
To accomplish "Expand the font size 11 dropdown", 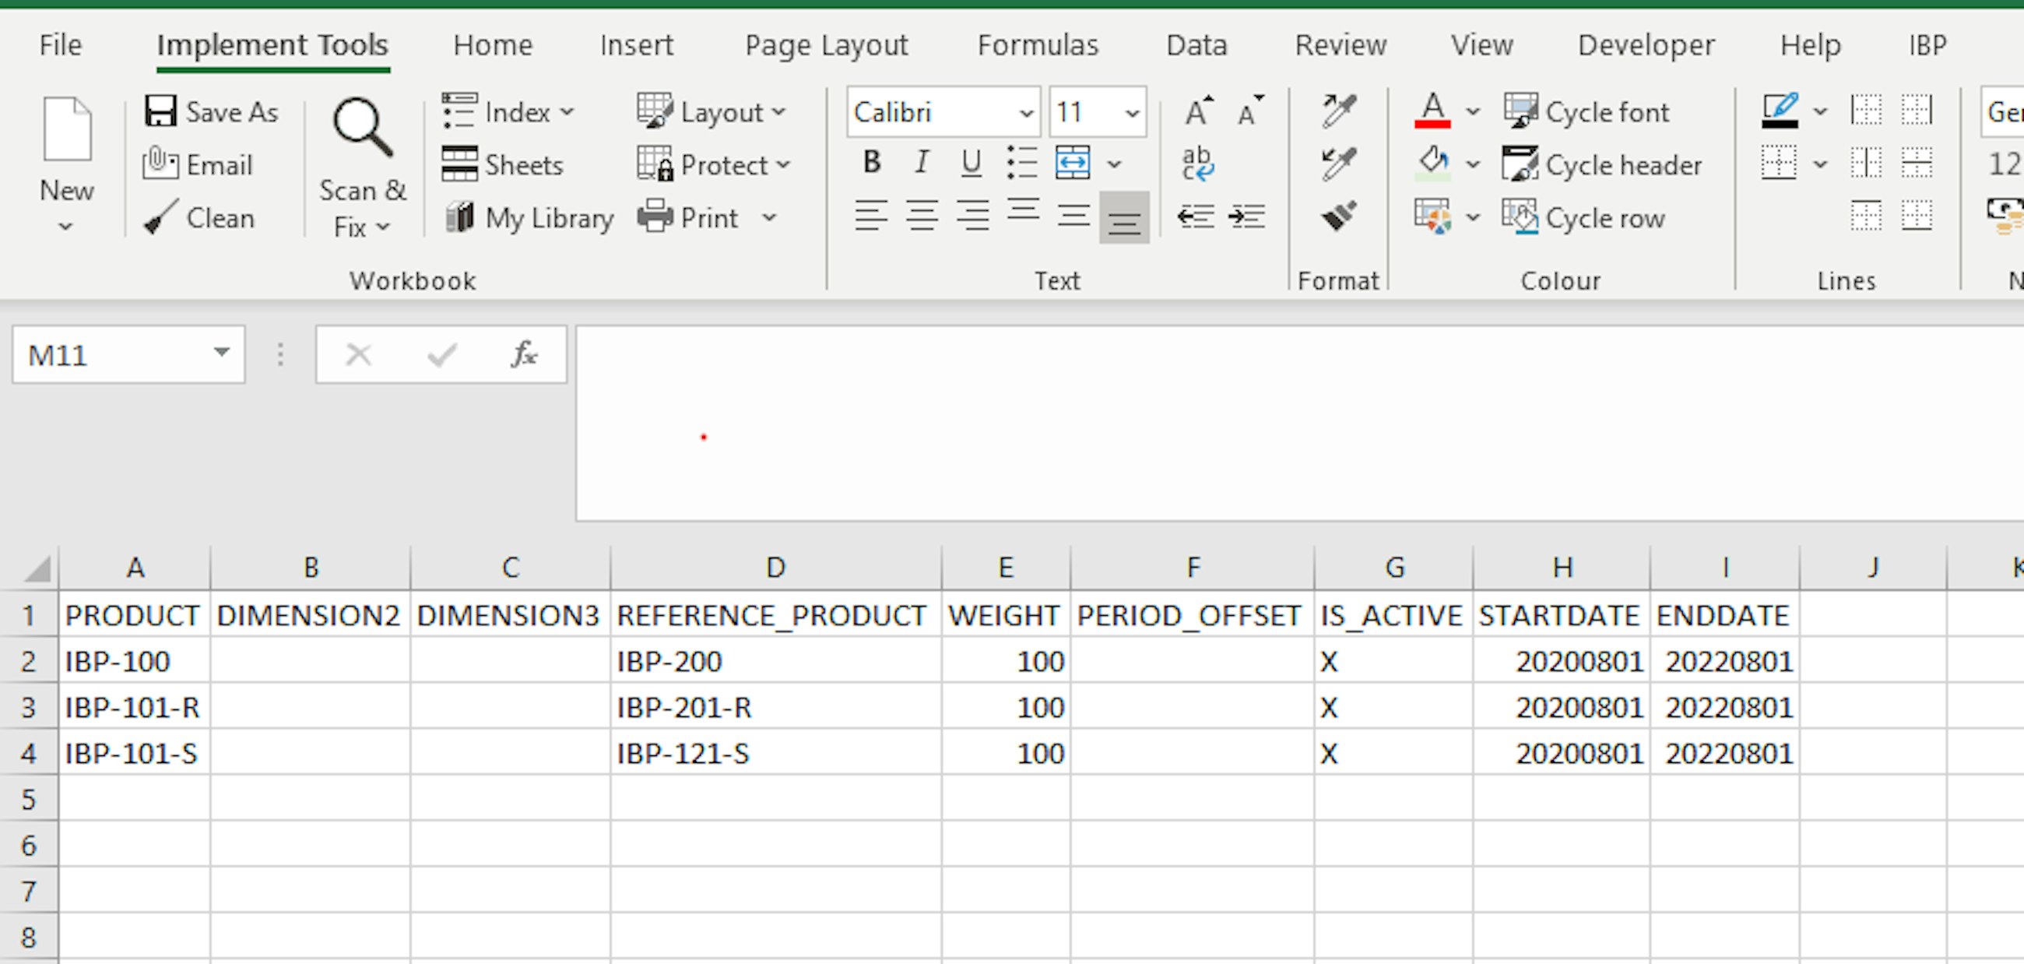I will coord(1131,113).
